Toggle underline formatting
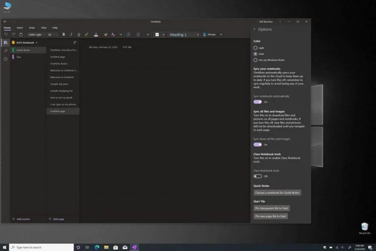 tap(79, 35)
